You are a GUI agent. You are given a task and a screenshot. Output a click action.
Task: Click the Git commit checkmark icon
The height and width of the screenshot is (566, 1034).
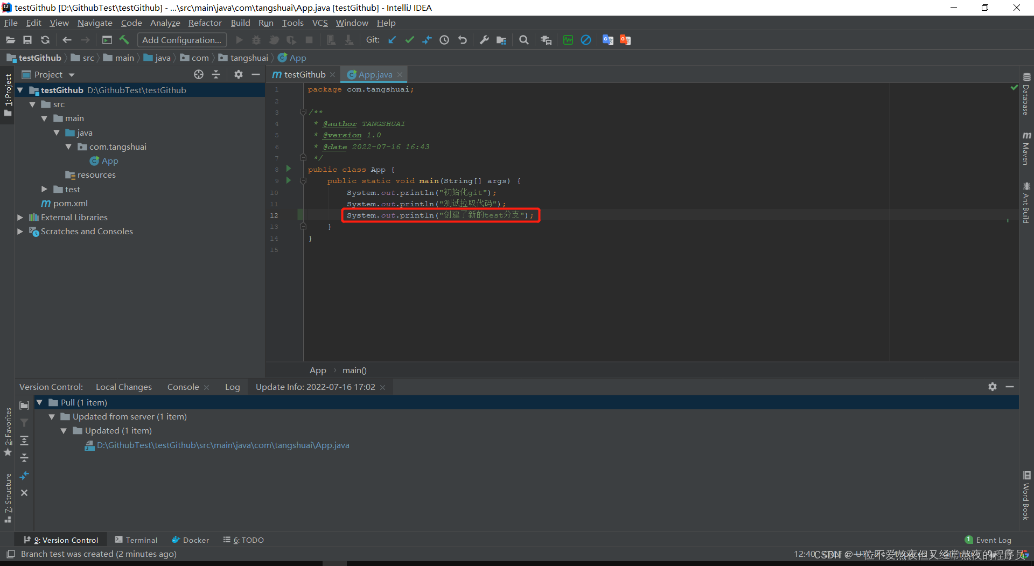(410, 40)
